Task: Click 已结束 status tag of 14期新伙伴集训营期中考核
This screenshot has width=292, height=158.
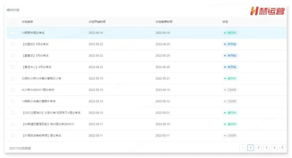Action: point(230,101)
